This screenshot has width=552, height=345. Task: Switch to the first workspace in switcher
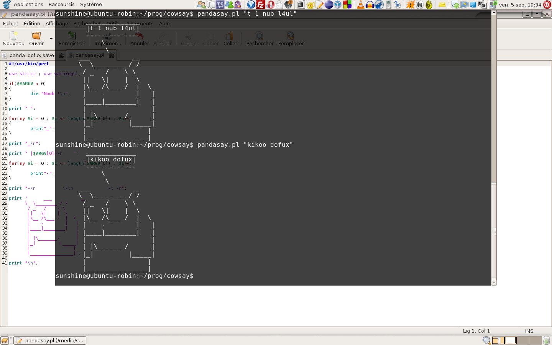[x=498, y=340]
